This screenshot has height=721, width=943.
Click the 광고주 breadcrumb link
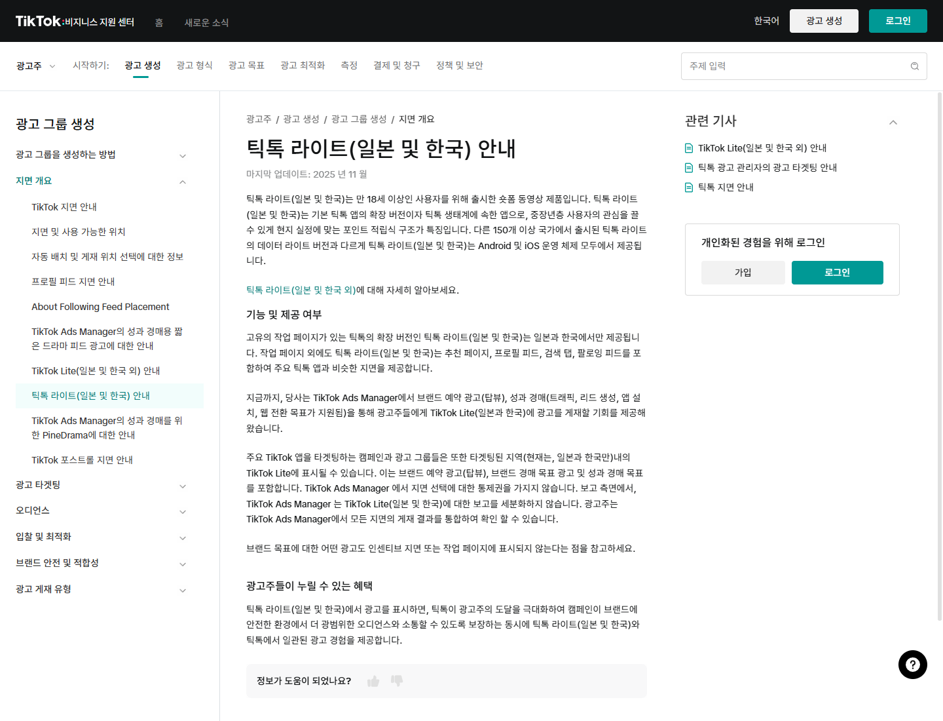pos(259,119)
